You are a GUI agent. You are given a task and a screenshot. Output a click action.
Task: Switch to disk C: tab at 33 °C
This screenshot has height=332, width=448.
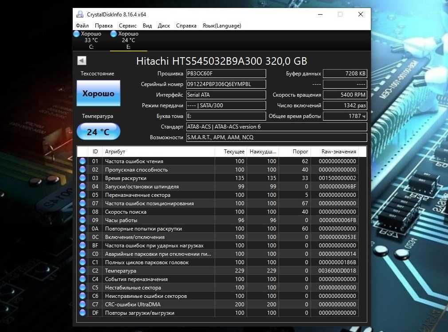[x=91, y=40]
